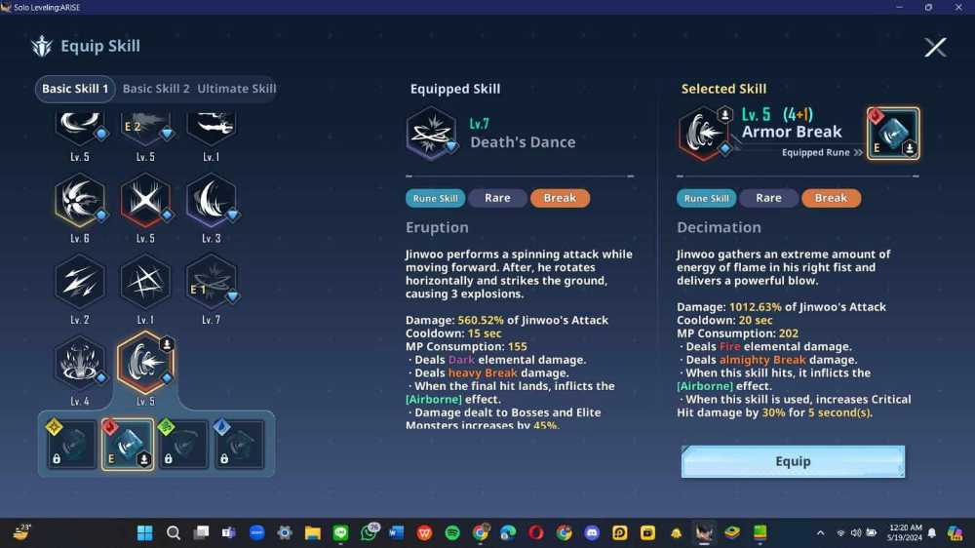Select the top-row Lv. 1 skill icon
The image size is (975, 548).
point(212,128)
